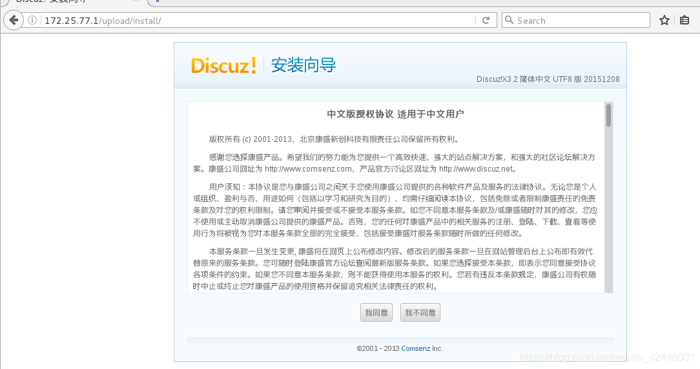Agree to license with 我同意 button
The height and width of the screenshot is (369, 700).
(x=376, y=312)
